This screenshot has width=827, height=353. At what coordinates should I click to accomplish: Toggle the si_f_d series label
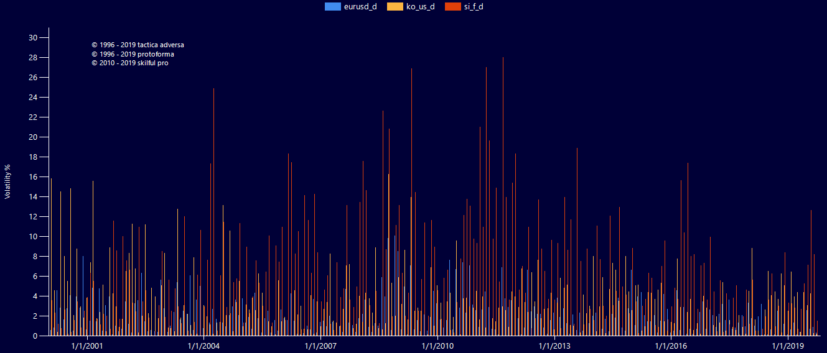[x=474, y=7]
